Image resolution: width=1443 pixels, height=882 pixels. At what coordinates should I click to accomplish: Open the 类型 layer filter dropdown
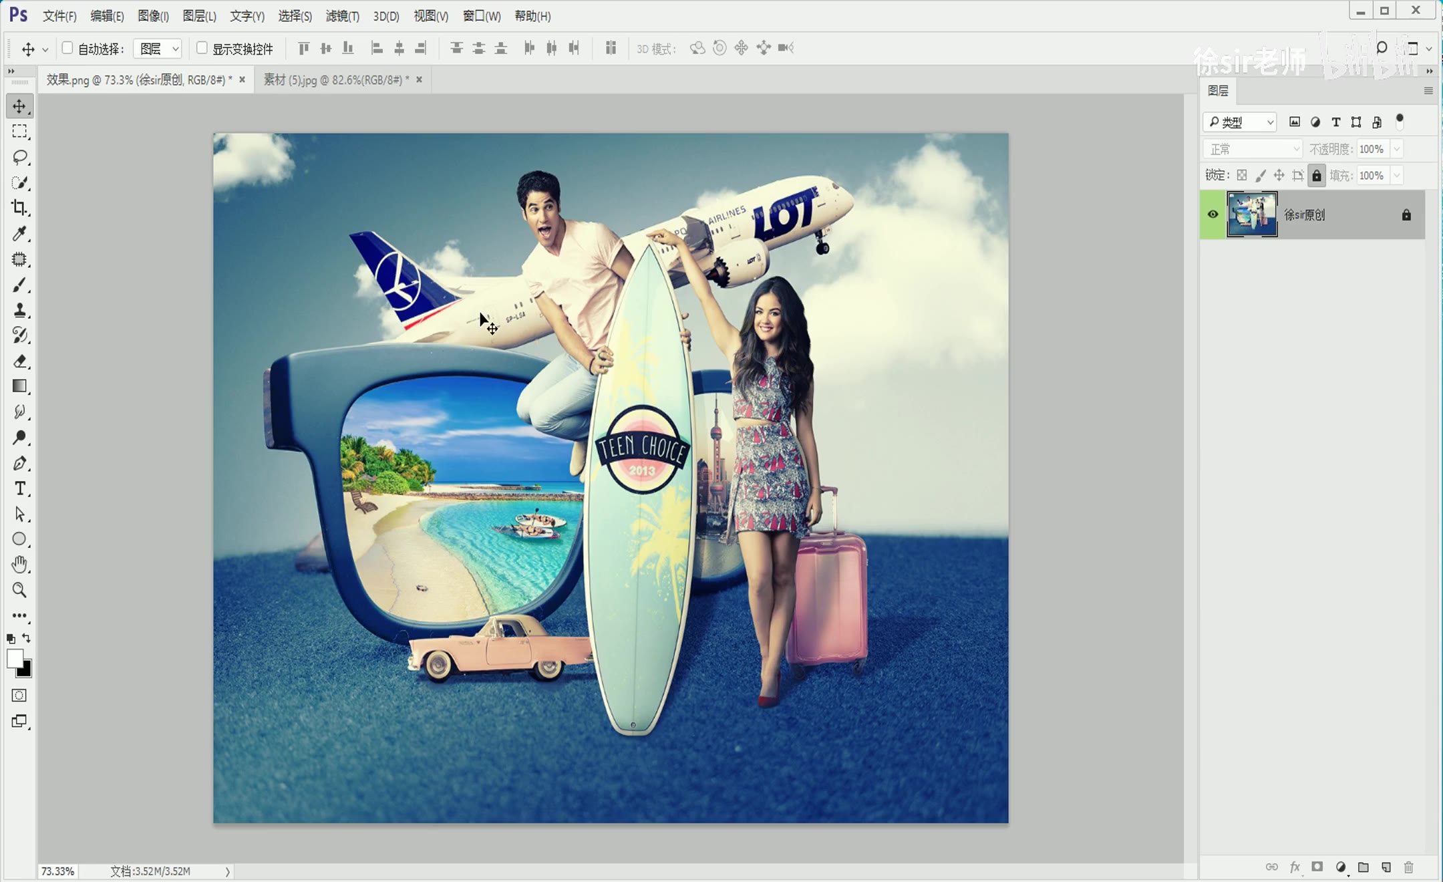point(1240,122)
